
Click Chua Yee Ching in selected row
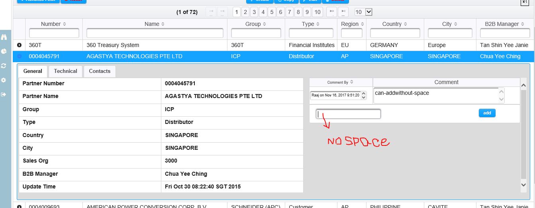pos(500,56)
